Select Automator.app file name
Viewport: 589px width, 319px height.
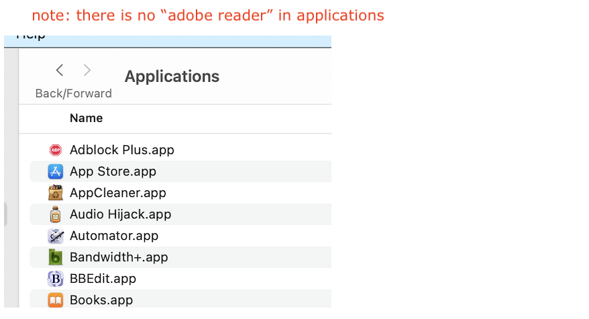coord(114,236)
